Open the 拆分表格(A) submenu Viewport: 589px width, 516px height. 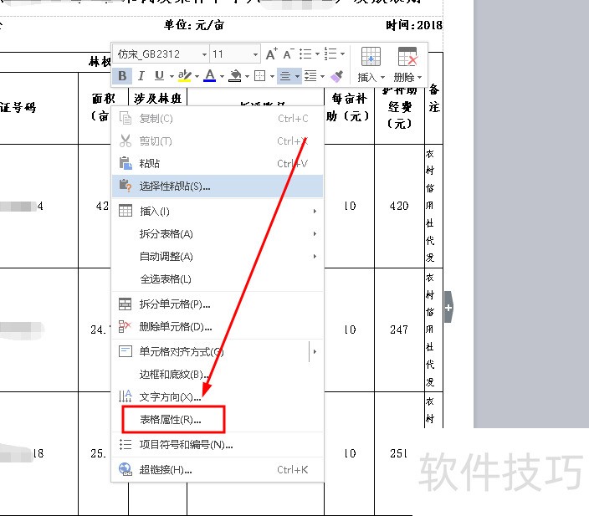pos(218,234)
